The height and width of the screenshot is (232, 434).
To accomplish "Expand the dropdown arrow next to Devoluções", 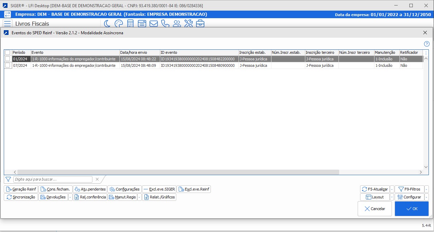I will (x=70, y=197).
